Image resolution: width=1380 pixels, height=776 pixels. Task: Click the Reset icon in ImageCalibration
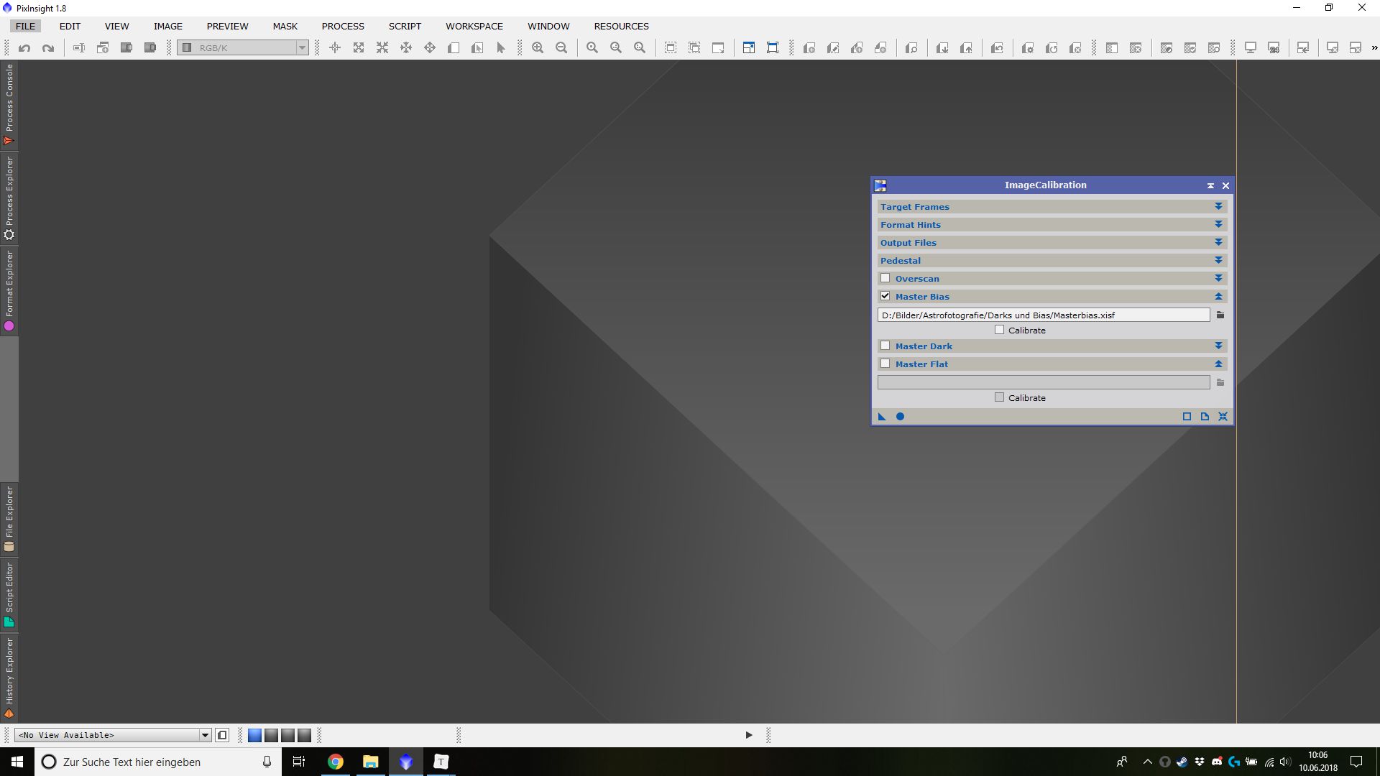coord(1223,417)
